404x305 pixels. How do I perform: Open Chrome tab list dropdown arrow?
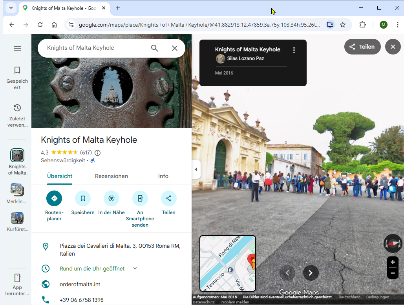(11, 8)
